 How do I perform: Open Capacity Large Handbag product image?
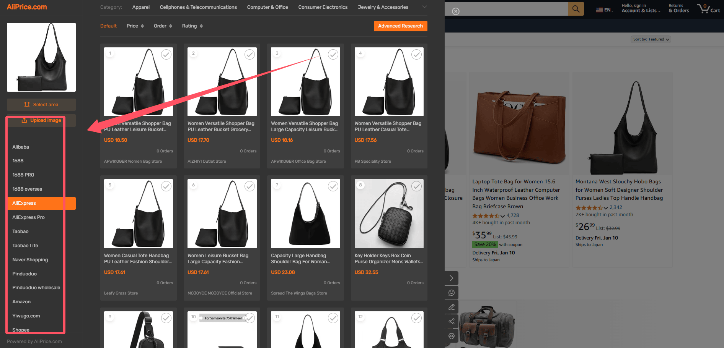305,214
